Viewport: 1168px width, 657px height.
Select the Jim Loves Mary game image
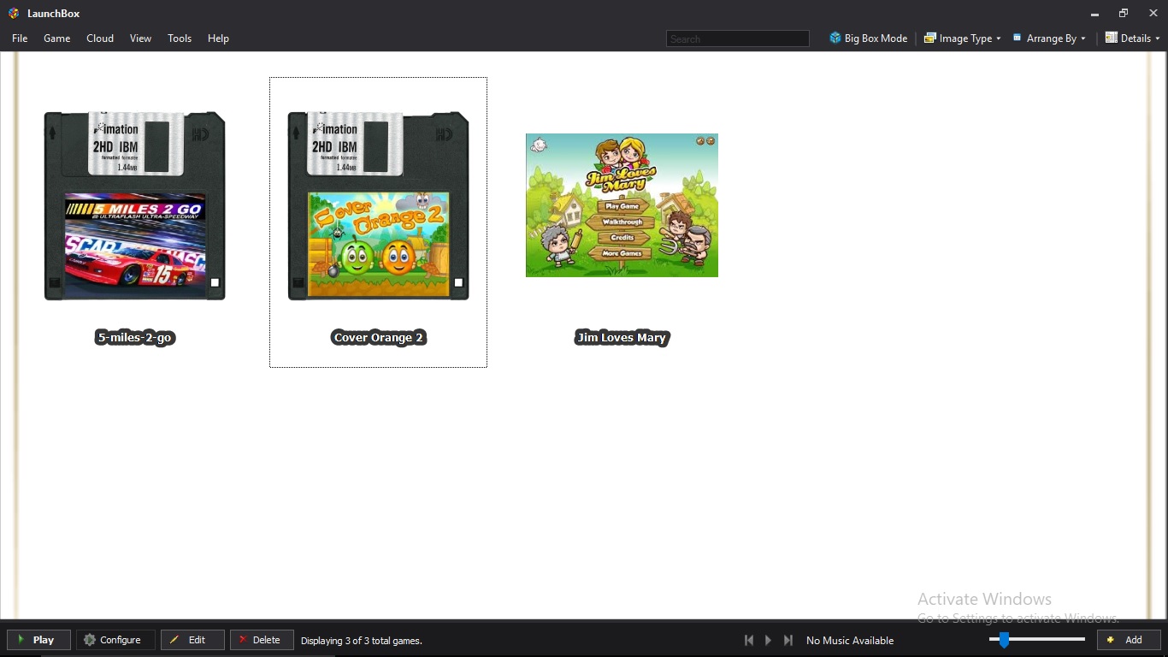click(622, 205)
